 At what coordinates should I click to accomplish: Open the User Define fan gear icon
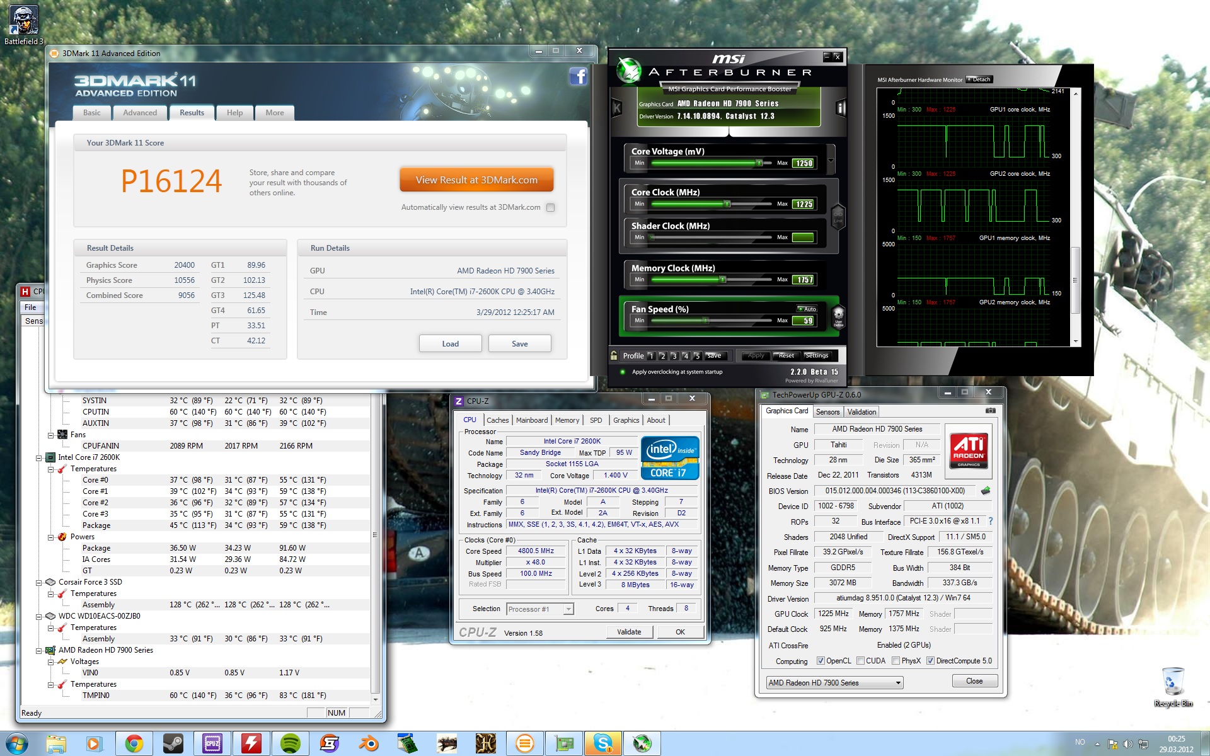[838, 315]
